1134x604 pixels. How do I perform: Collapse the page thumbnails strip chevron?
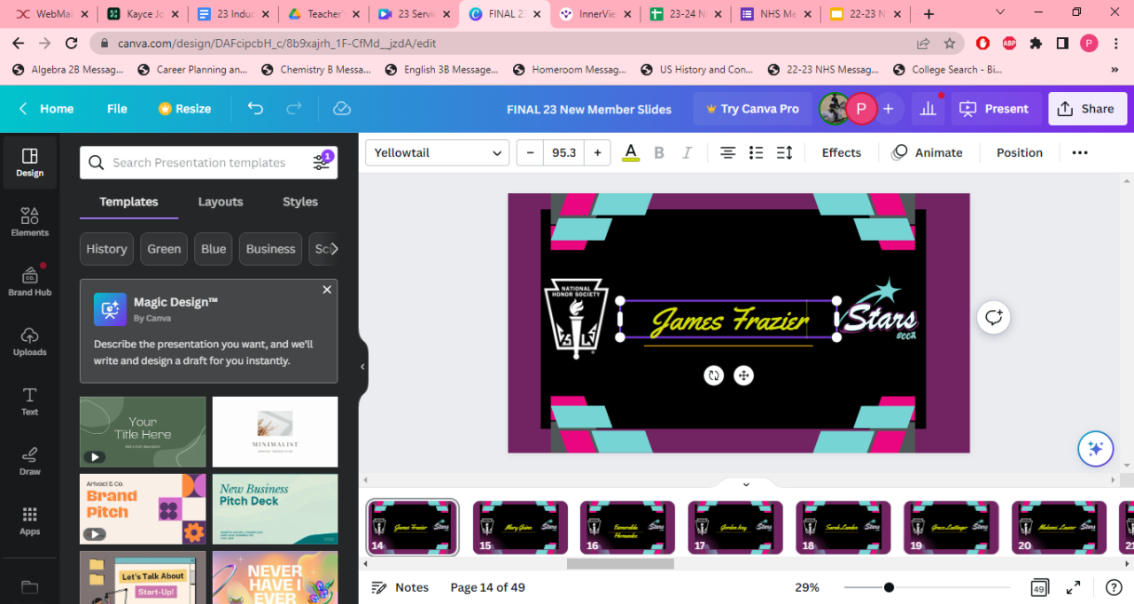tap(746, 484)
